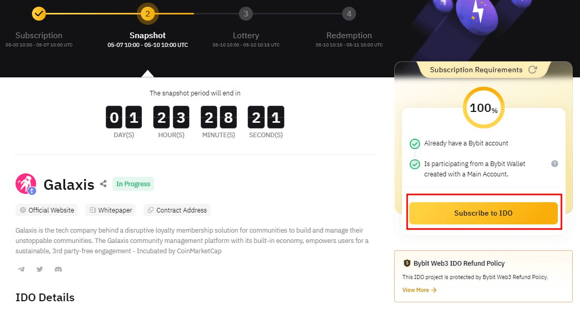Click the share icon next to Galaxis

[103, 184]
